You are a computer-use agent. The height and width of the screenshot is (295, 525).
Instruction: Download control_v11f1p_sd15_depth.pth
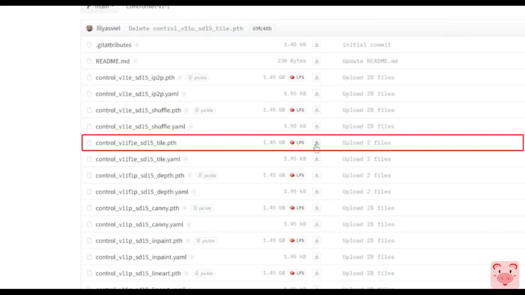tap(316, 175)
